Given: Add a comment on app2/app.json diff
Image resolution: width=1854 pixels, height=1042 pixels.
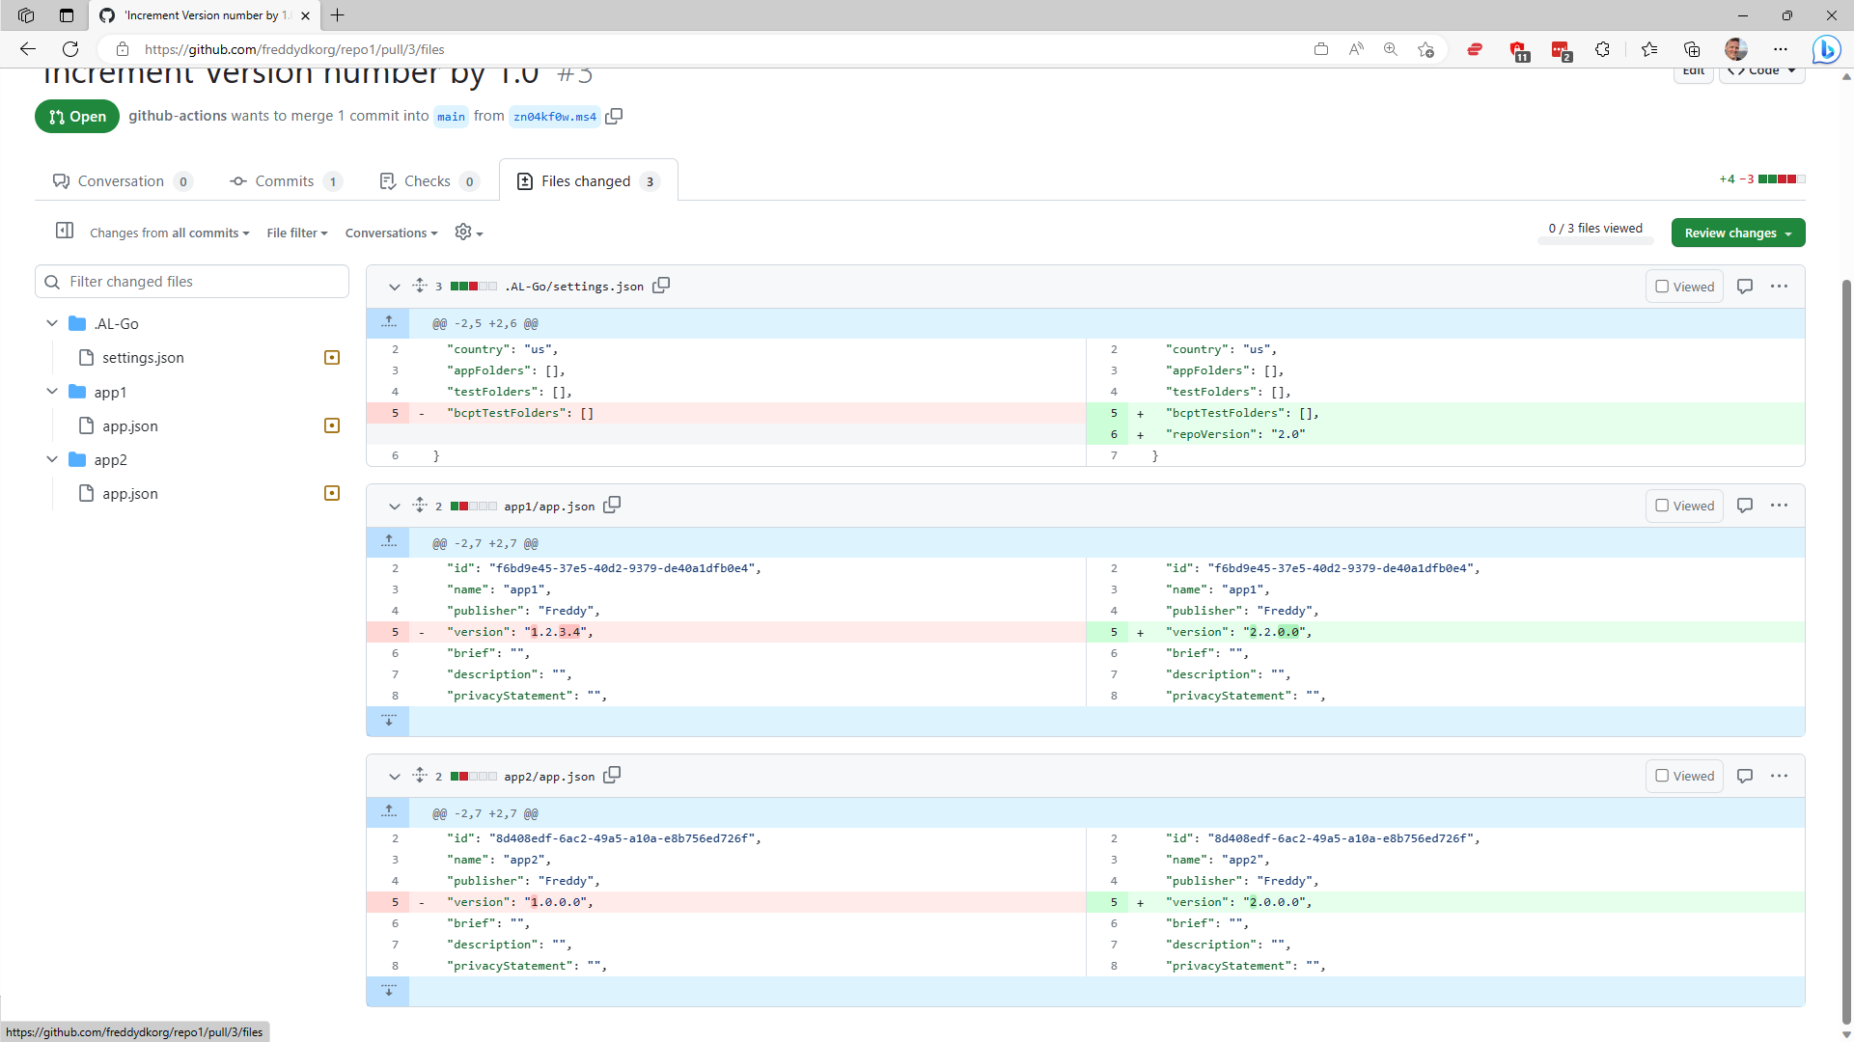Looking at the screenshot, I should coord(1745,775).
